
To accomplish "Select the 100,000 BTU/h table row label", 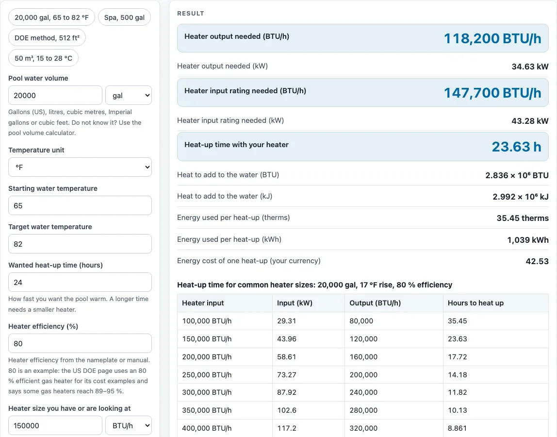I will 207,321.
